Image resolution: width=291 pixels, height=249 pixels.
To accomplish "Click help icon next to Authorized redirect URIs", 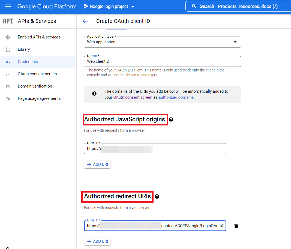I will [x=157, y=196].
